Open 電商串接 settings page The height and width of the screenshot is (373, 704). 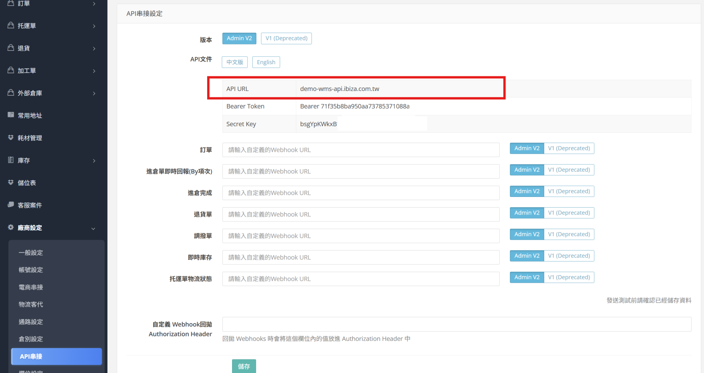point(31,287)
